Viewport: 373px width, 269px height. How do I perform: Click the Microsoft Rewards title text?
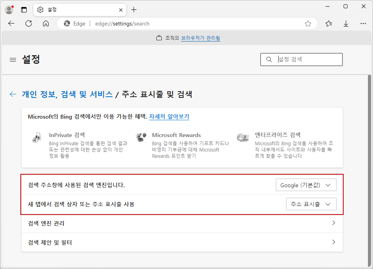click(176, 135)
